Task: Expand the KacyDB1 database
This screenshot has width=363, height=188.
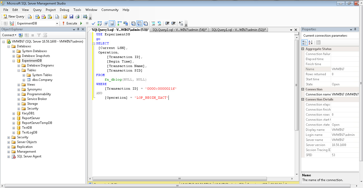Action: click(x=14, y=113)
